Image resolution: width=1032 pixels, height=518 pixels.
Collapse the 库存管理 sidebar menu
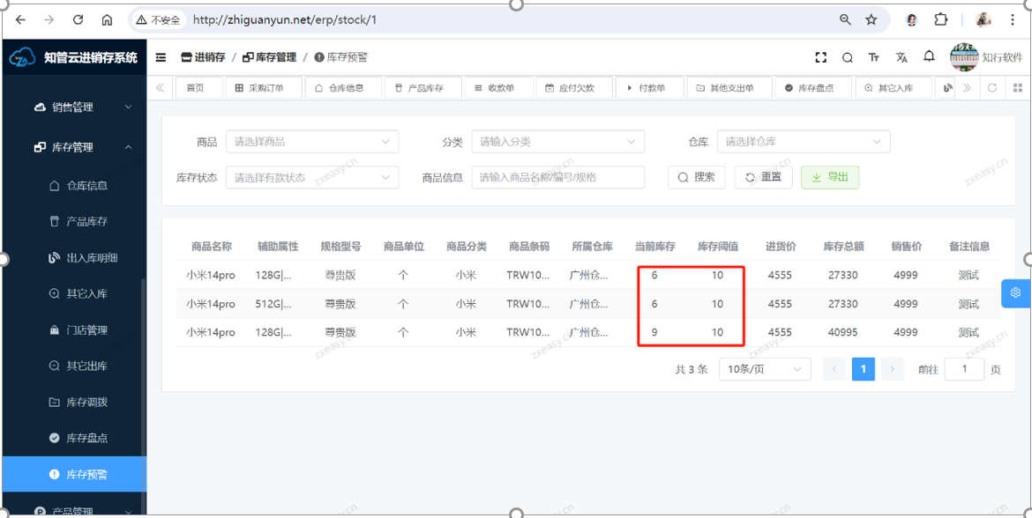point(74,148)
